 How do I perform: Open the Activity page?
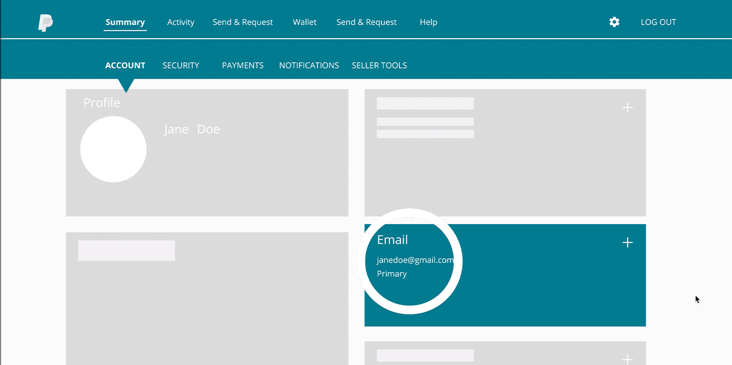[181, 22]
